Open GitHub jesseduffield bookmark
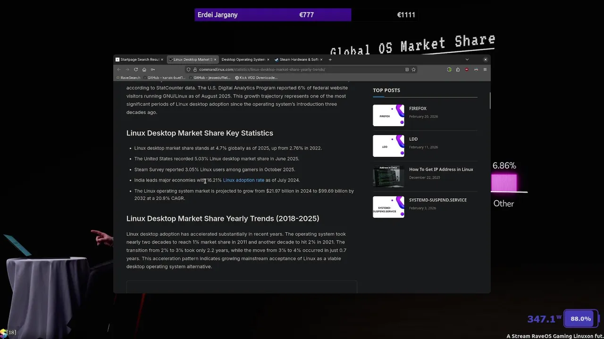 coord(210,77)
